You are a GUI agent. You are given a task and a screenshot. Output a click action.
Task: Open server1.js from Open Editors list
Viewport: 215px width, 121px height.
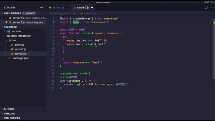(x=23, y=18)
